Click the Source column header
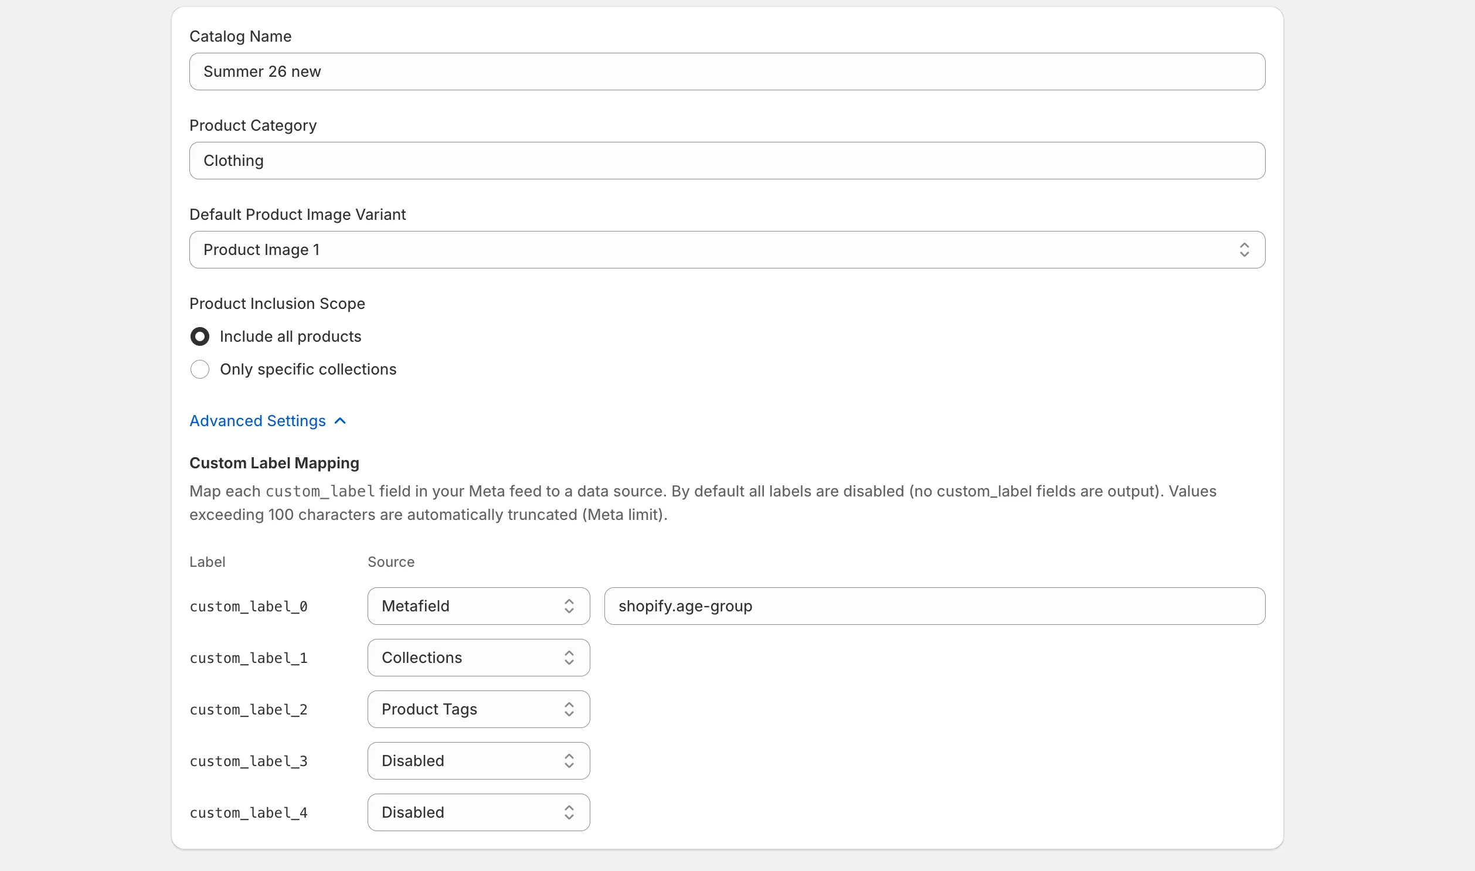This screenshot has width=1475, height=871. coord(391,562)
